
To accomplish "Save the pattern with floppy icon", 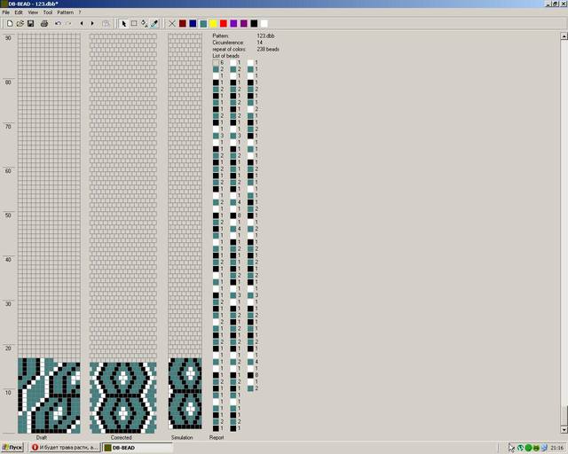I will (30, 24).
